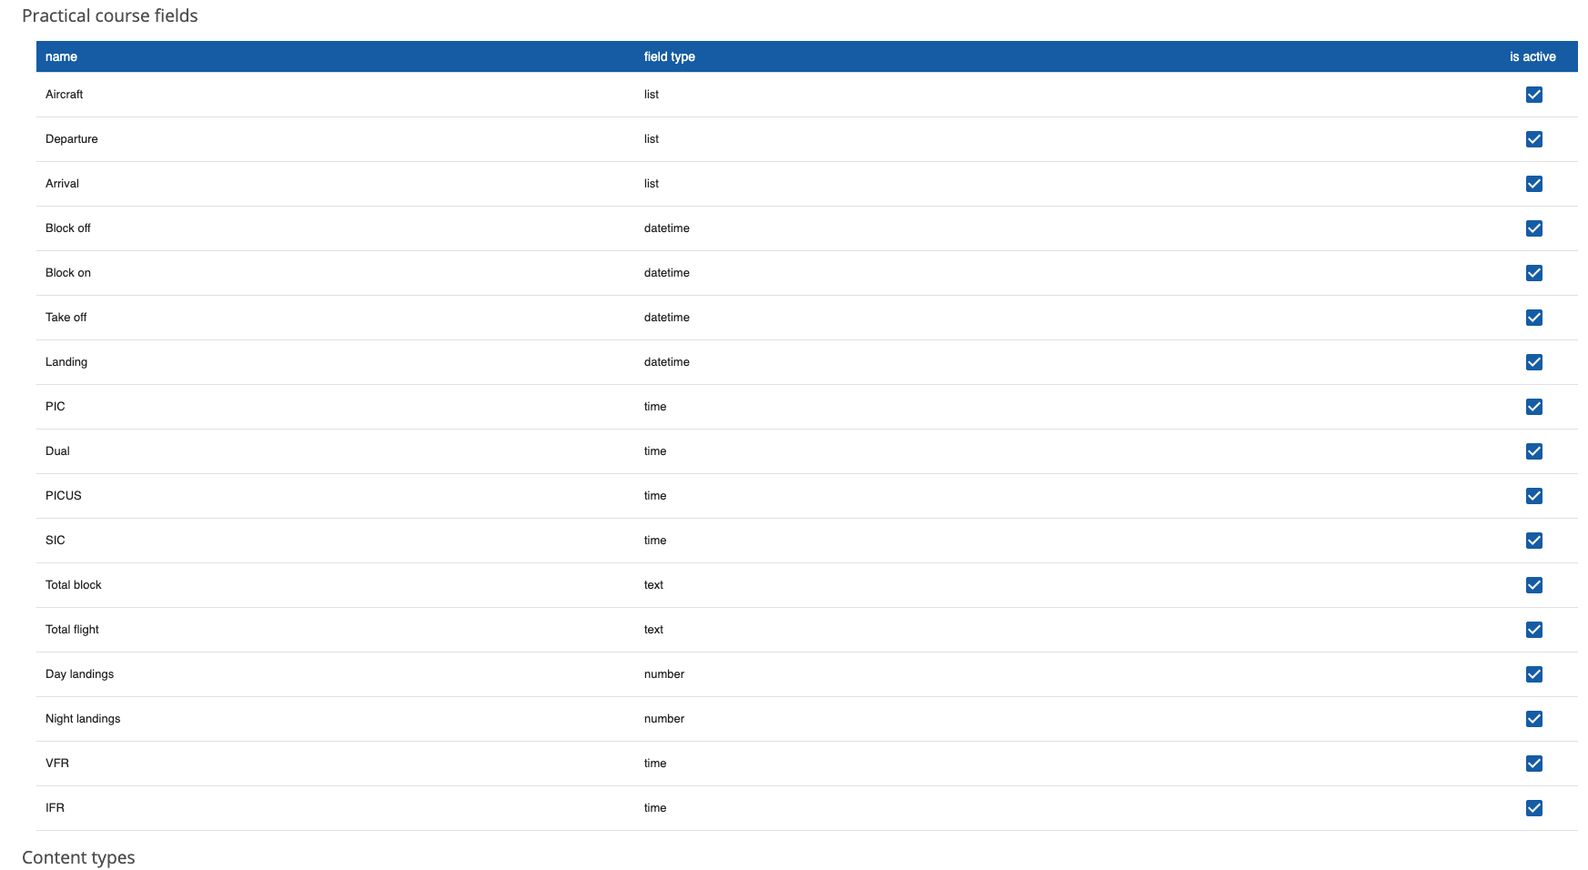Disable the Landing field checkbox

1533,362
